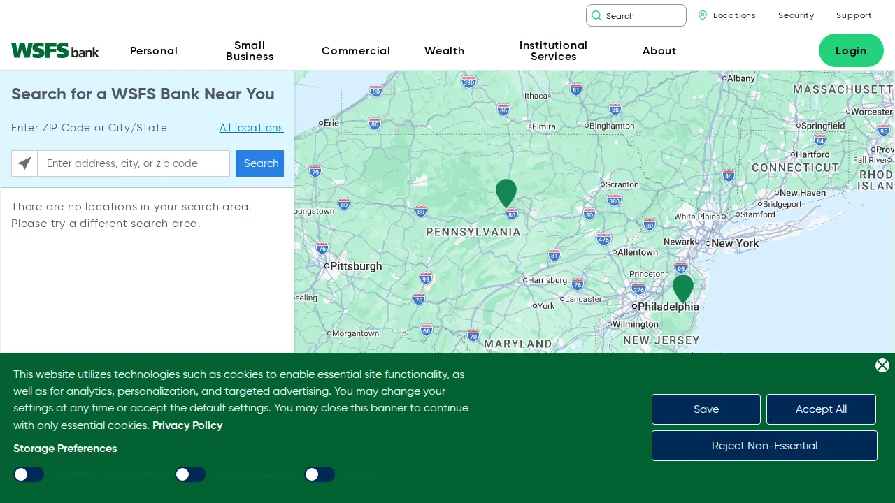Click Accept All cookies
This screenshot has width=895, height=503.
pyautogui.click(x=821, y=409)
